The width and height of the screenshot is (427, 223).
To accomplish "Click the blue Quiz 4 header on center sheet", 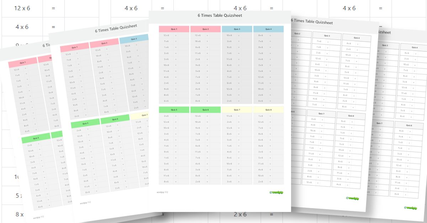I will [x=268, y=29].
